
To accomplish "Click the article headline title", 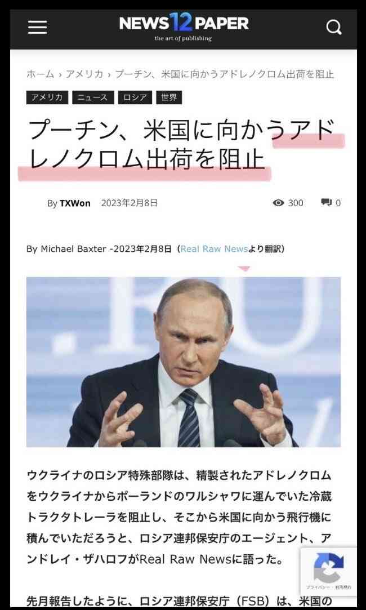I will point(181,145).
